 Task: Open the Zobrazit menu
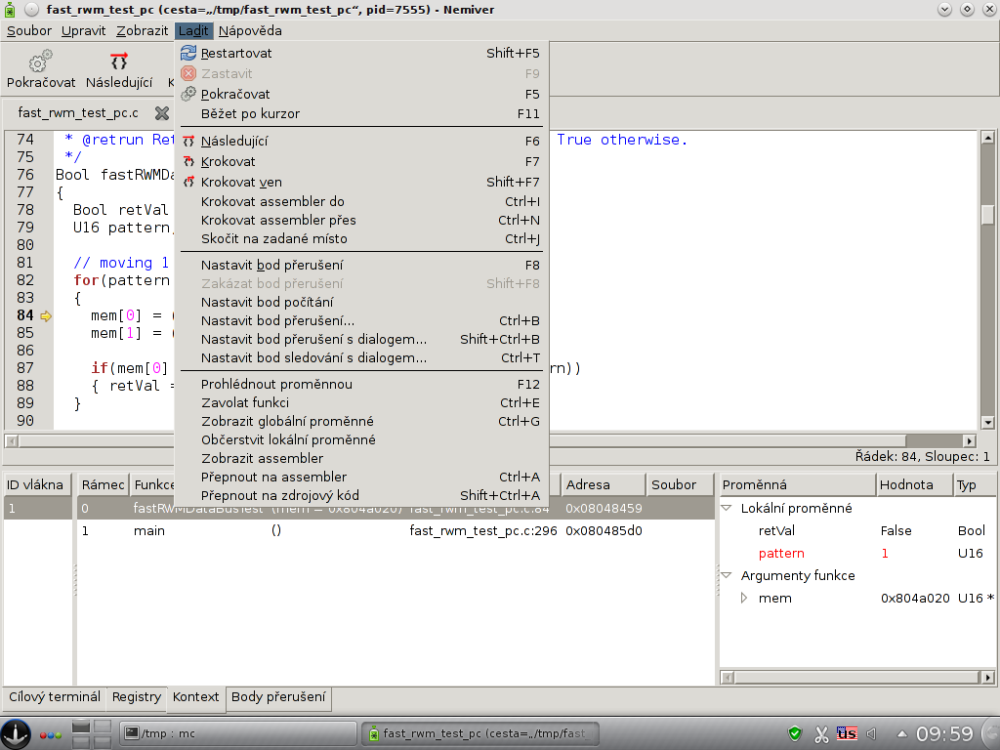click(143, 30)
